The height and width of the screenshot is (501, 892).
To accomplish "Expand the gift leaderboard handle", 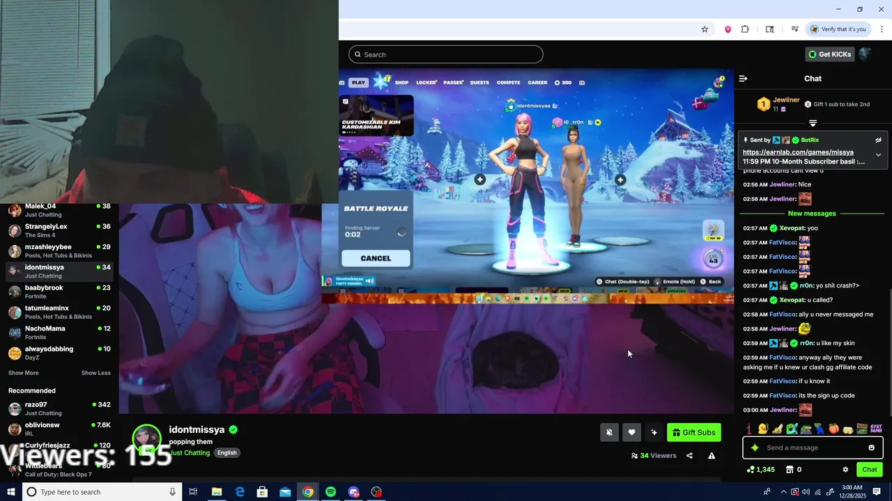I will [813, 123].
